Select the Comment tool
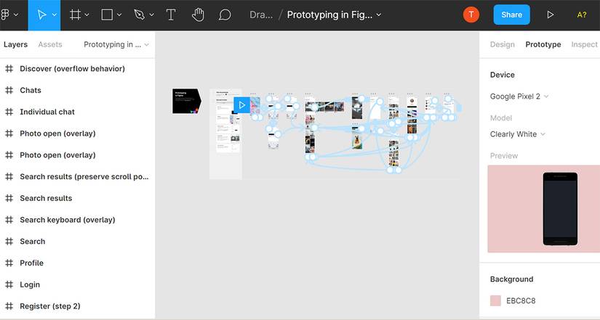 click(225, 15)
